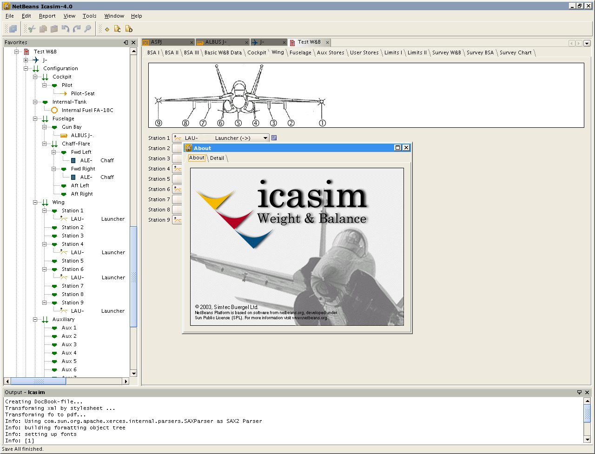Switch to the Detail tab in About

[217, 158]
